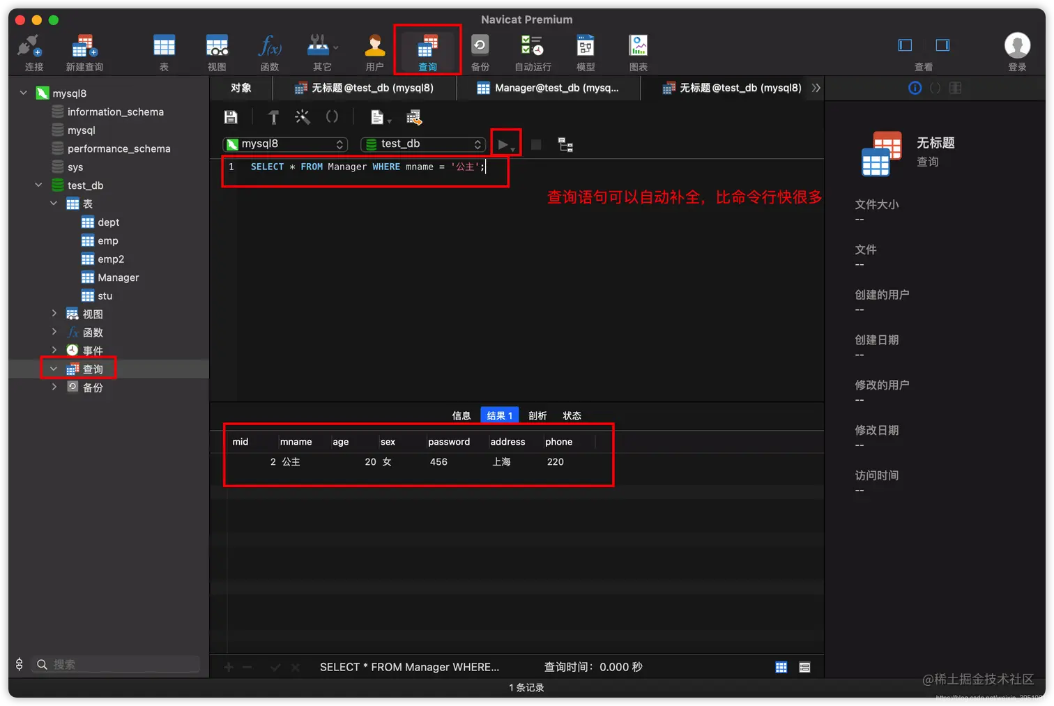Expand the 函数 functions node
Screen dimensions: 1054x706
54,332
